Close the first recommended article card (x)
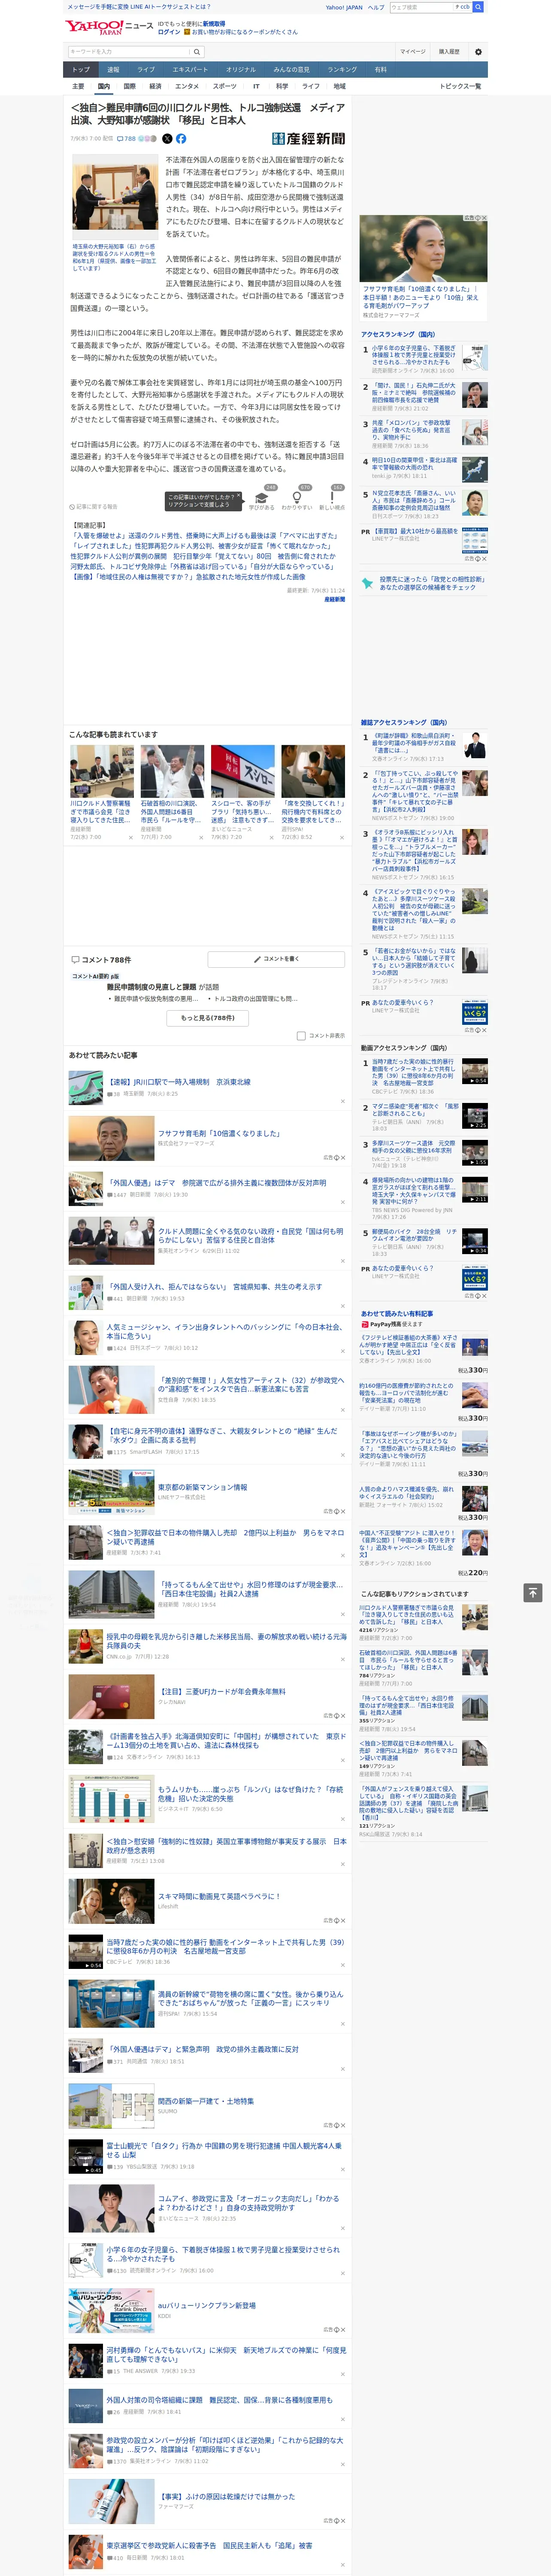The height and width of the screenshot is (2576, 551). click(131, 838)
